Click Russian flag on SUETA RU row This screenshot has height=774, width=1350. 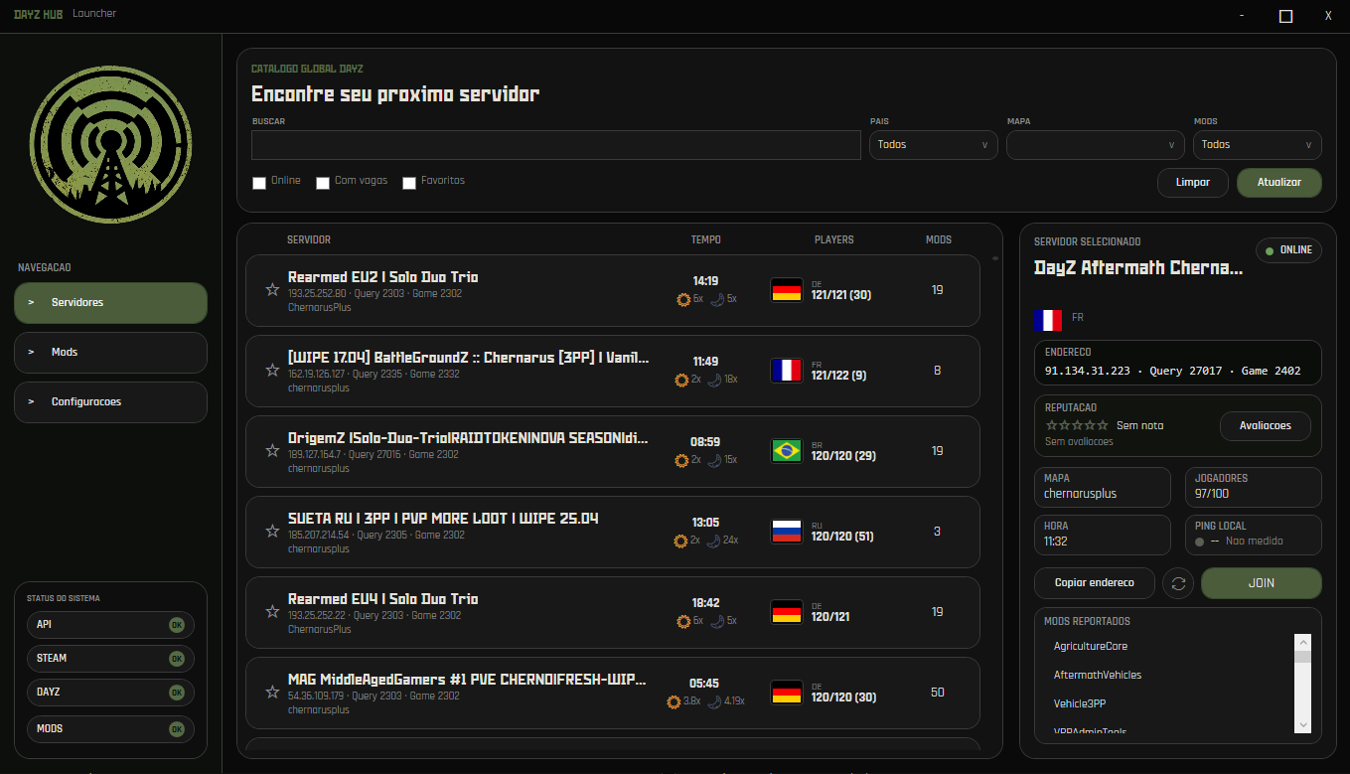[787, 532]
